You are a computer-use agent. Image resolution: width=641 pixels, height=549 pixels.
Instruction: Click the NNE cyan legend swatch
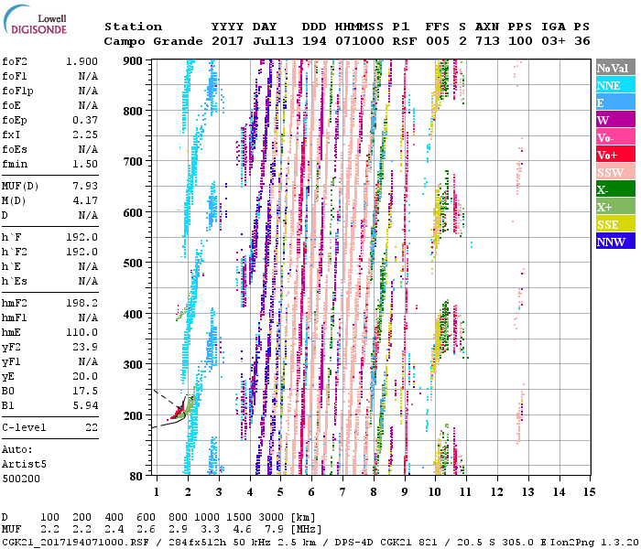614,85
